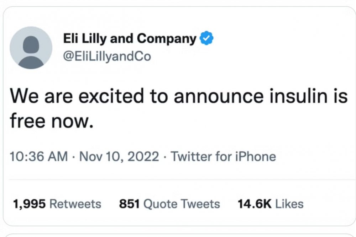The image size is (356, 237).
Task: Click the 1,995 count number
Action: pyautogui.click(x=29, y=204)
